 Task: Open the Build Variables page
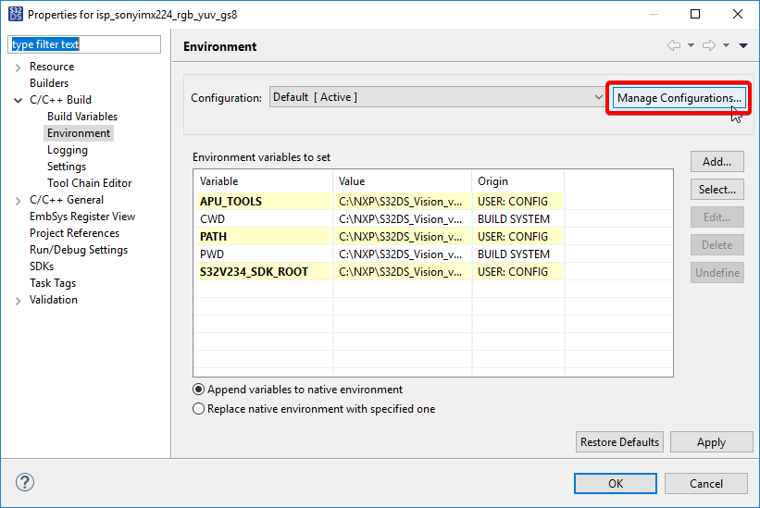(x=82, y=117)
